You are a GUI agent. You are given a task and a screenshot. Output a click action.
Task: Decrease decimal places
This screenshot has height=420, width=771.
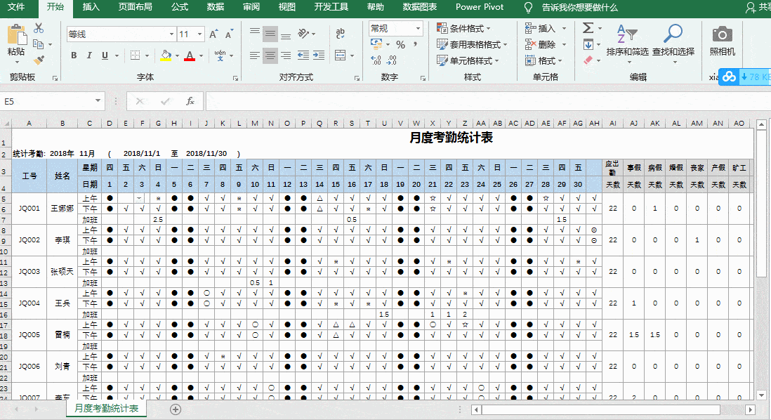tap(391, 60)
